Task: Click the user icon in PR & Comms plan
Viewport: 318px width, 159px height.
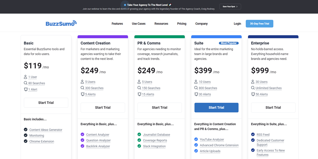Action: pos(139,82)
